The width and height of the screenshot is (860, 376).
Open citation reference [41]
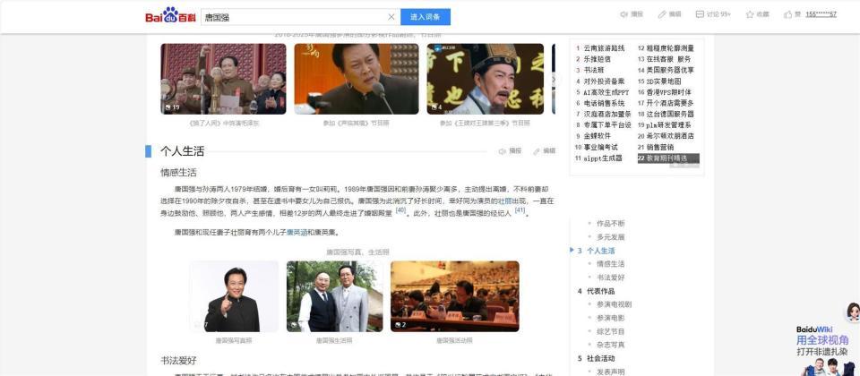(x=520, y=209)
